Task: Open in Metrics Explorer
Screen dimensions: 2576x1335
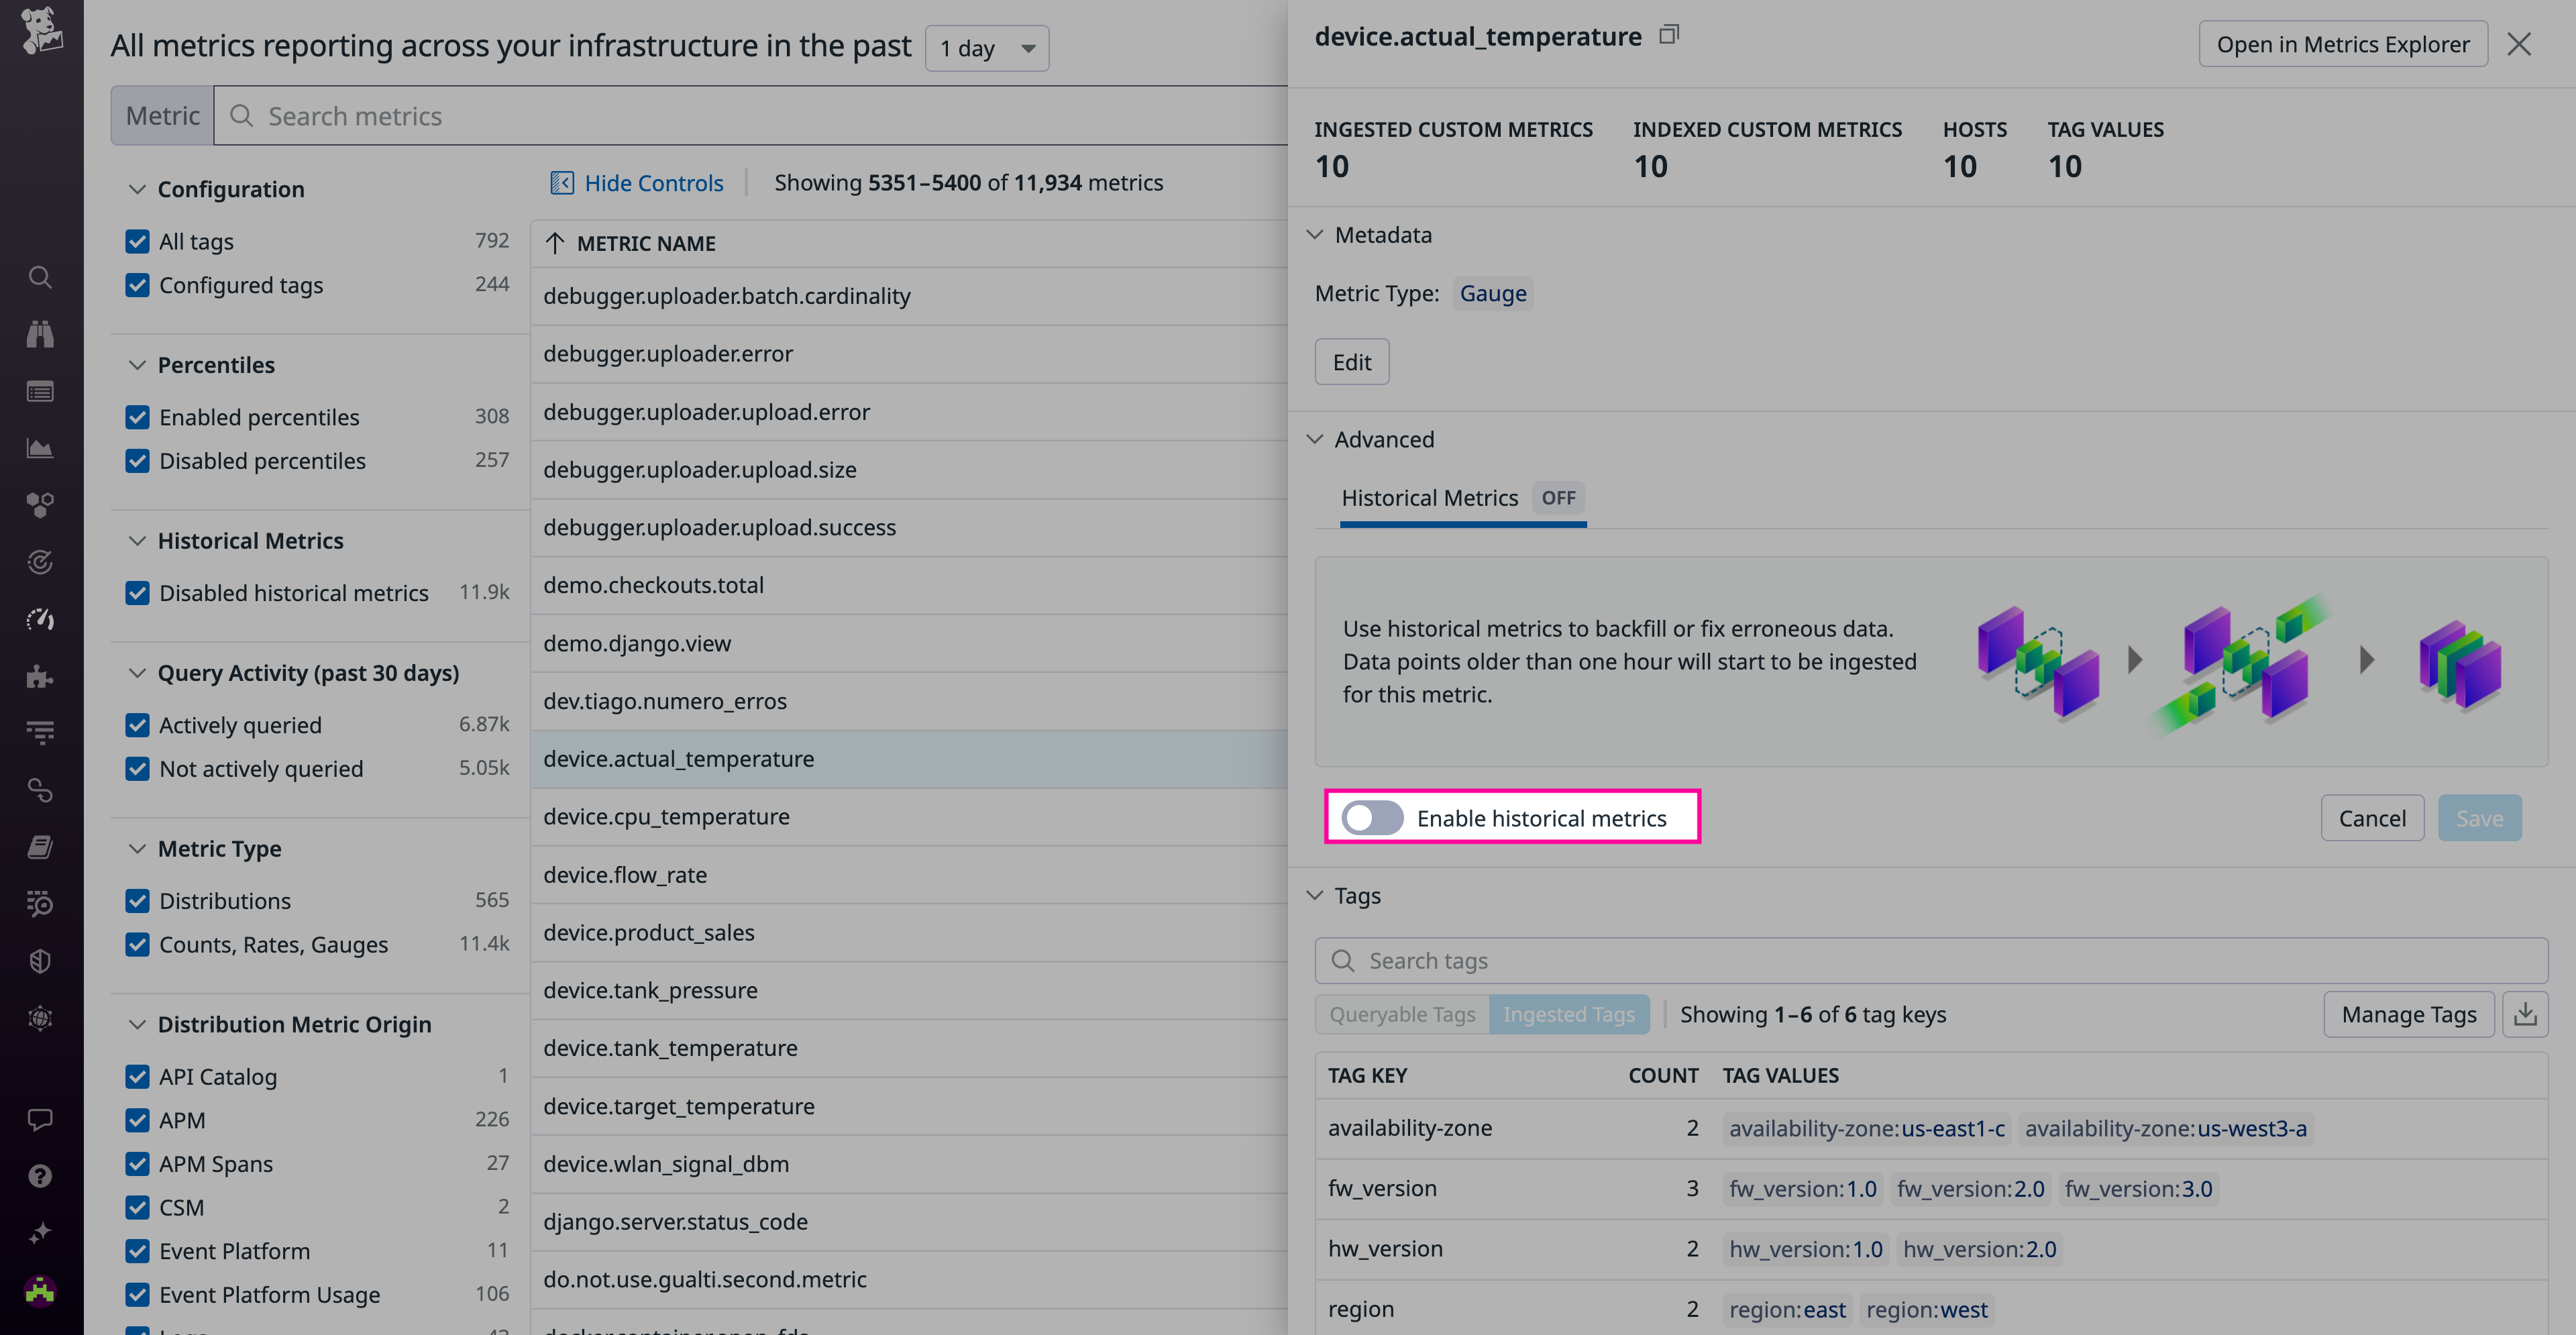Action: pyautogui.click(x=2342, y=43)
